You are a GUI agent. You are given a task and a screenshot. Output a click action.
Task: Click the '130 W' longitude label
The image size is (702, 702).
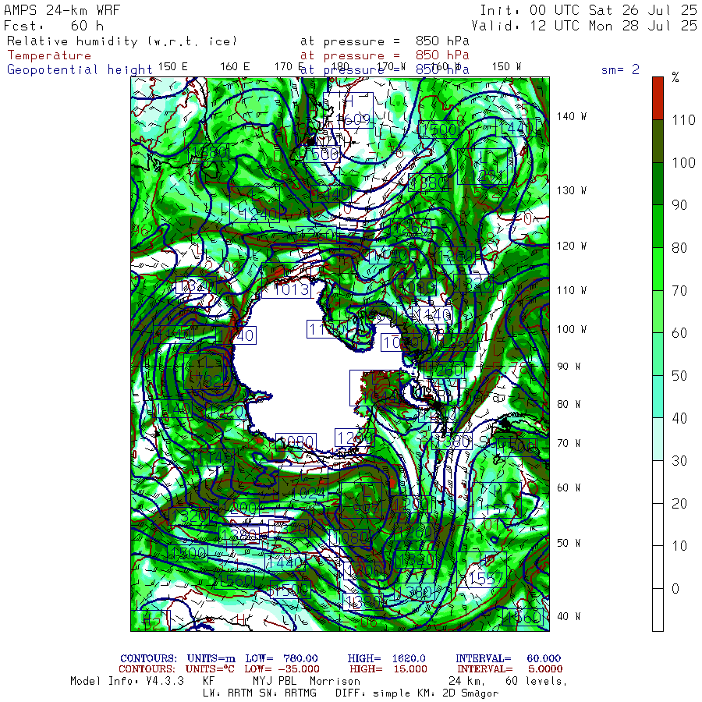572,190
